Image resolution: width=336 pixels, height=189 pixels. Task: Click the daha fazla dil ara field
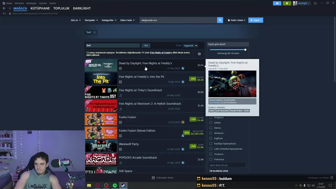point(227,165)
